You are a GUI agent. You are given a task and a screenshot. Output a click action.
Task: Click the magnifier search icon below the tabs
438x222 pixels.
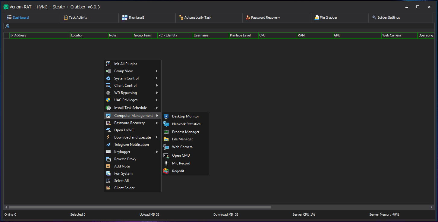7,26
